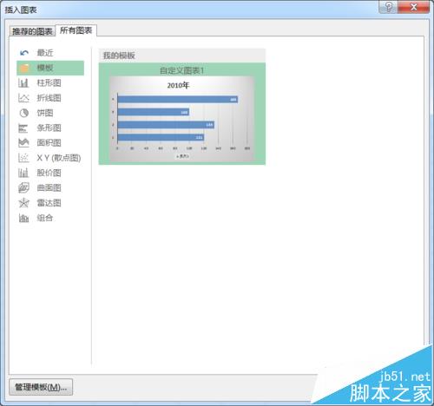Select the 2010年 bar chart template thumbnail
This screenshot has width=434, height=406.
[182, 119]
